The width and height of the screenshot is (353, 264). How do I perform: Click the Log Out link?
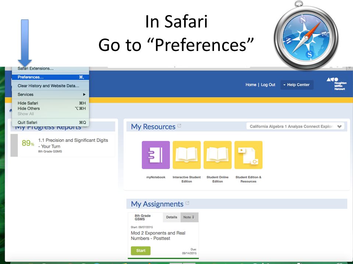[x=268, y=85]
